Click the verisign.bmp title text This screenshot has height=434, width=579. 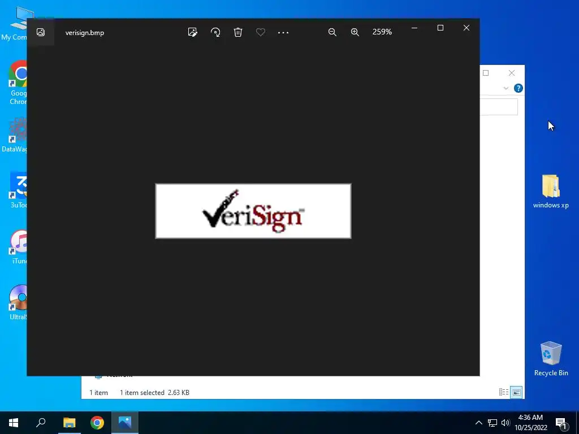click(x=85, y=32)
